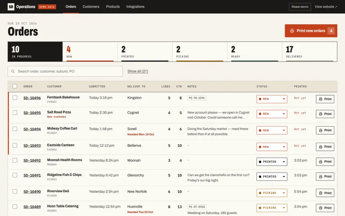This screenshot has width=345, height=216.
Task: Open order SD-10491 link
Action: tap(32, 175)
